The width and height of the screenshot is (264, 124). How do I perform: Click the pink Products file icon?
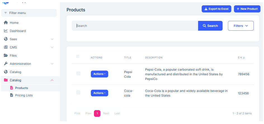11,88
